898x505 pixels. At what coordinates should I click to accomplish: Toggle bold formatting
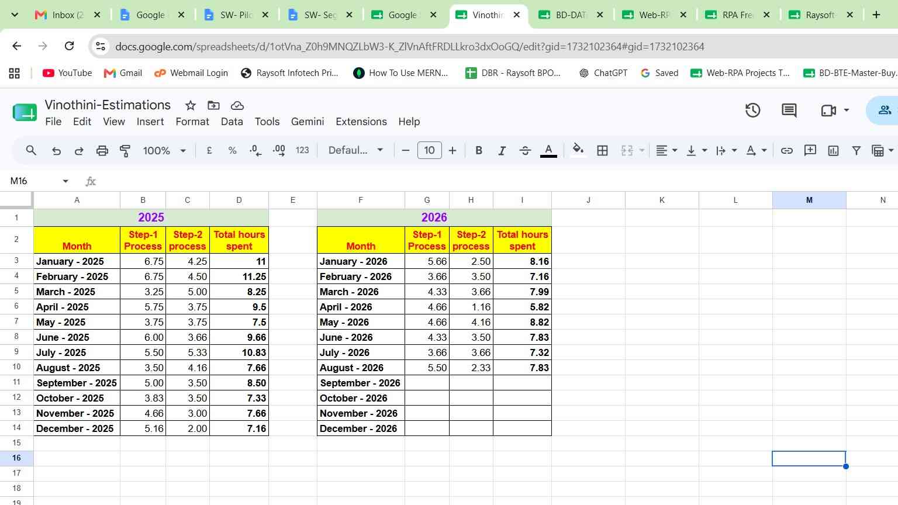479,151
